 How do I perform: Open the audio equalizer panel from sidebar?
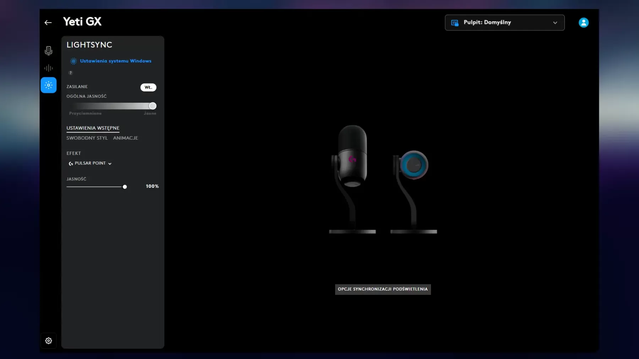(x=48, y=68)
